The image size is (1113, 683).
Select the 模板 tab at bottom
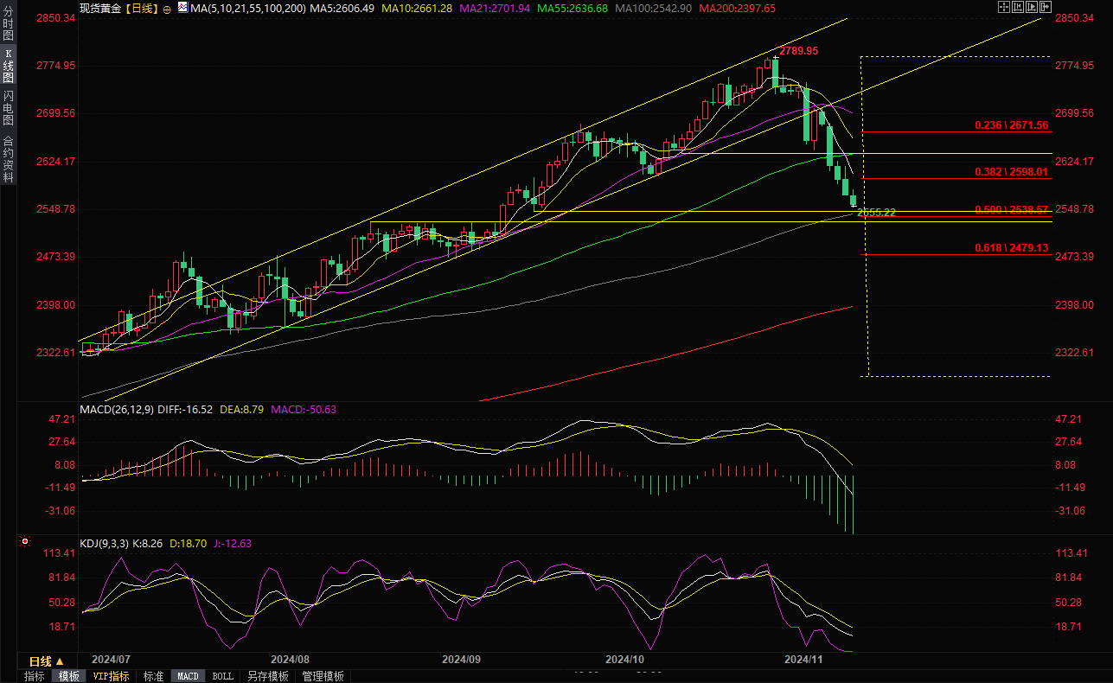68,676
